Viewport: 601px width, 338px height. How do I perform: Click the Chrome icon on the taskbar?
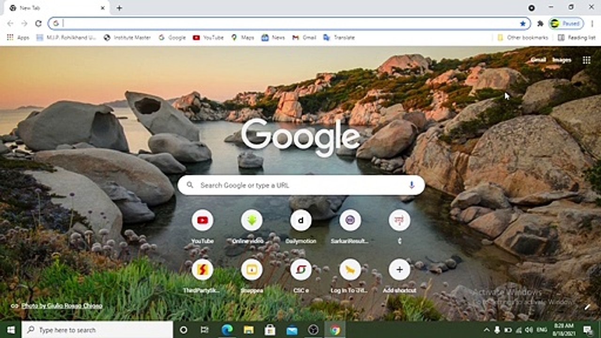click(x=335, y=330)
